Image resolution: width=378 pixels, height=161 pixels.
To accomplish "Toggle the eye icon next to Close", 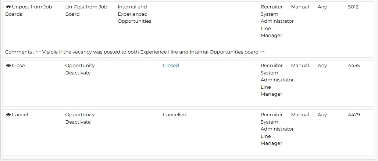I will 8,66.
